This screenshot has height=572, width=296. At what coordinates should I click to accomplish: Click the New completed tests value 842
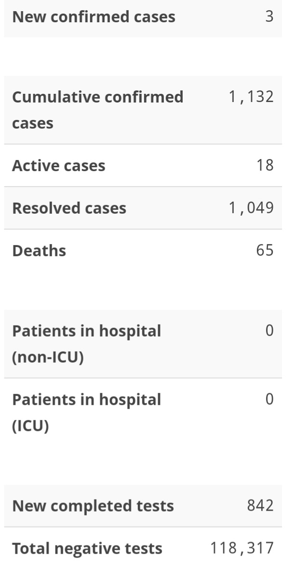click(x=260, y=506)
